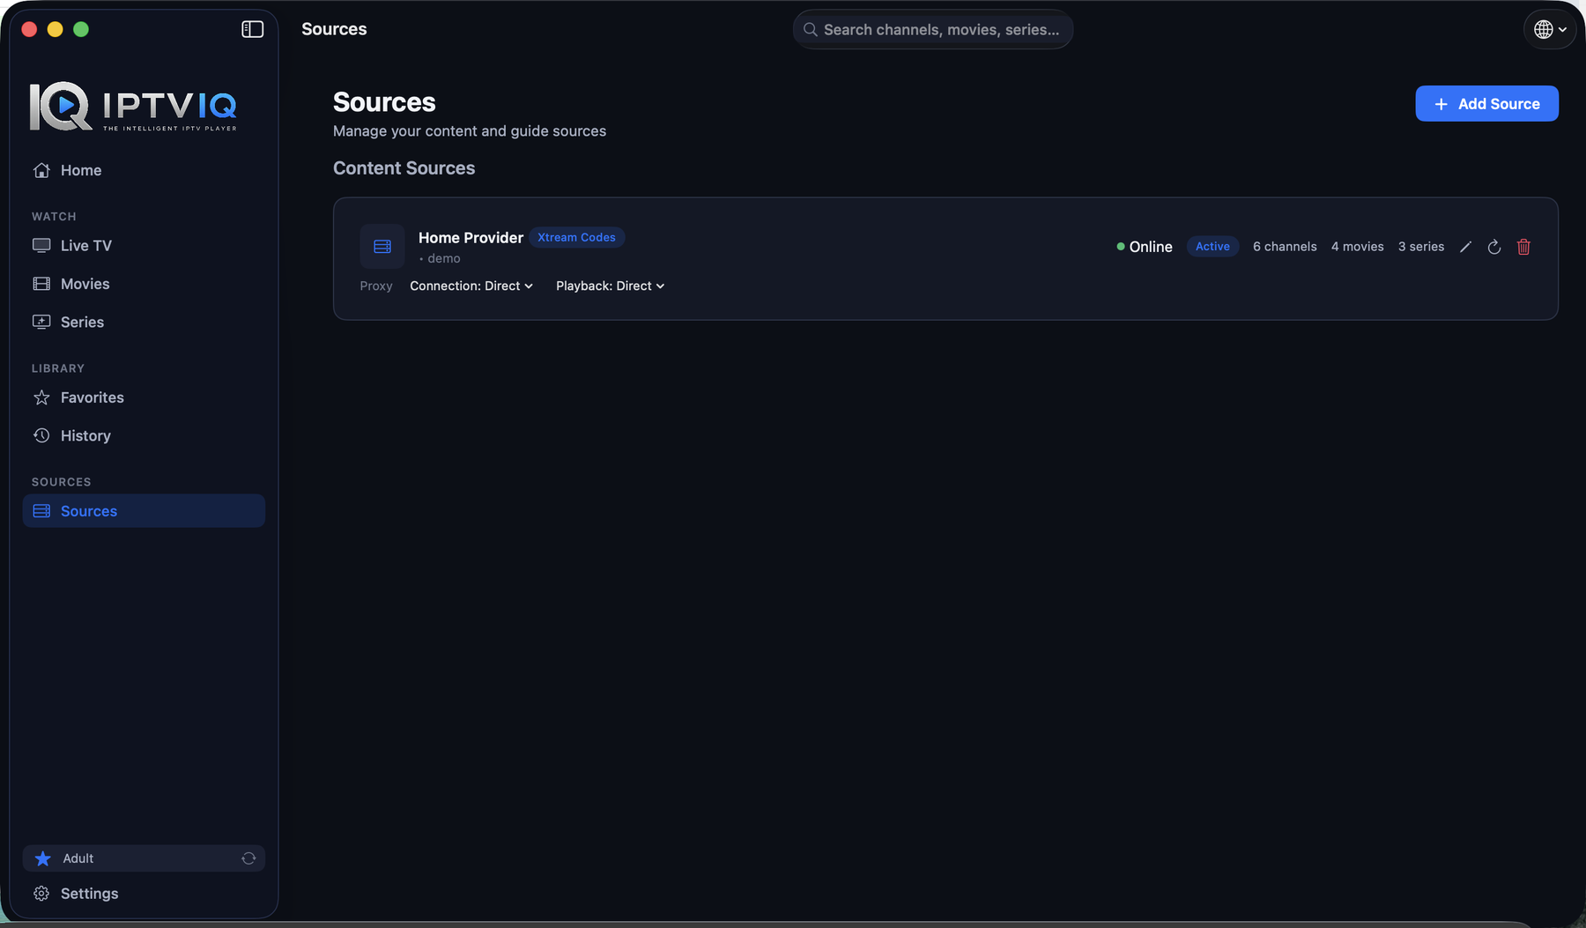Click the refresh icon beside Adult profile
Image resolution: width=1586 pixels, height=928 pixels.
248,858
